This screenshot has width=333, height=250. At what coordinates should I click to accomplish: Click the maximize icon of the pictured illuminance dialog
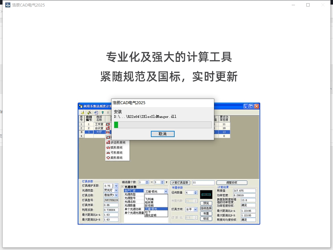(x=251, y=106)
